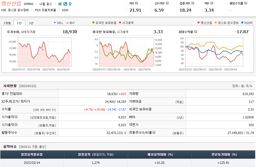Click the phone contact icon
The width and height of the screenshot is (256, 168).
tap(65, 4)
